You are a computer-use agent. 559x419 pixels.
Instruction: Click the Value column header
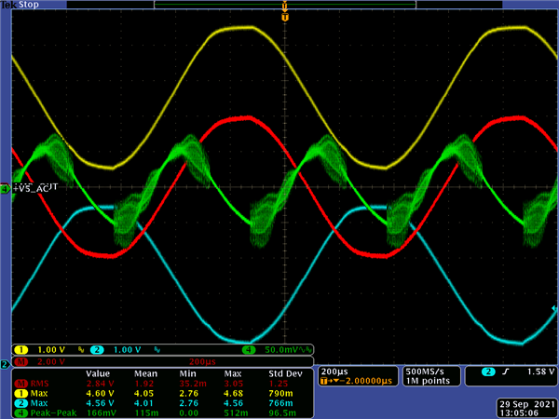[98, 373]
